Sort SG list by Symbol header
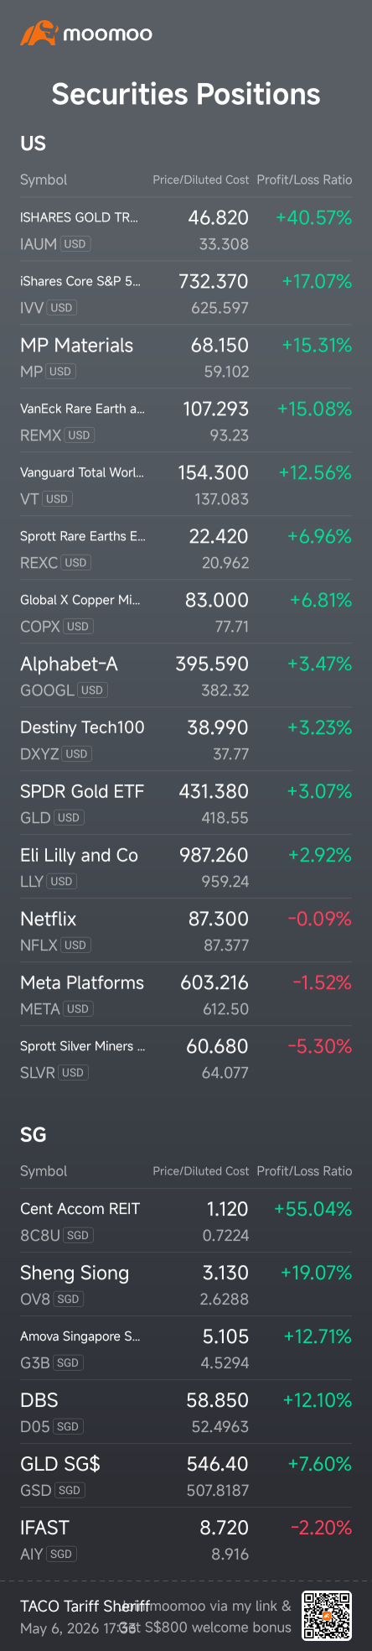 click(44, 1171)
